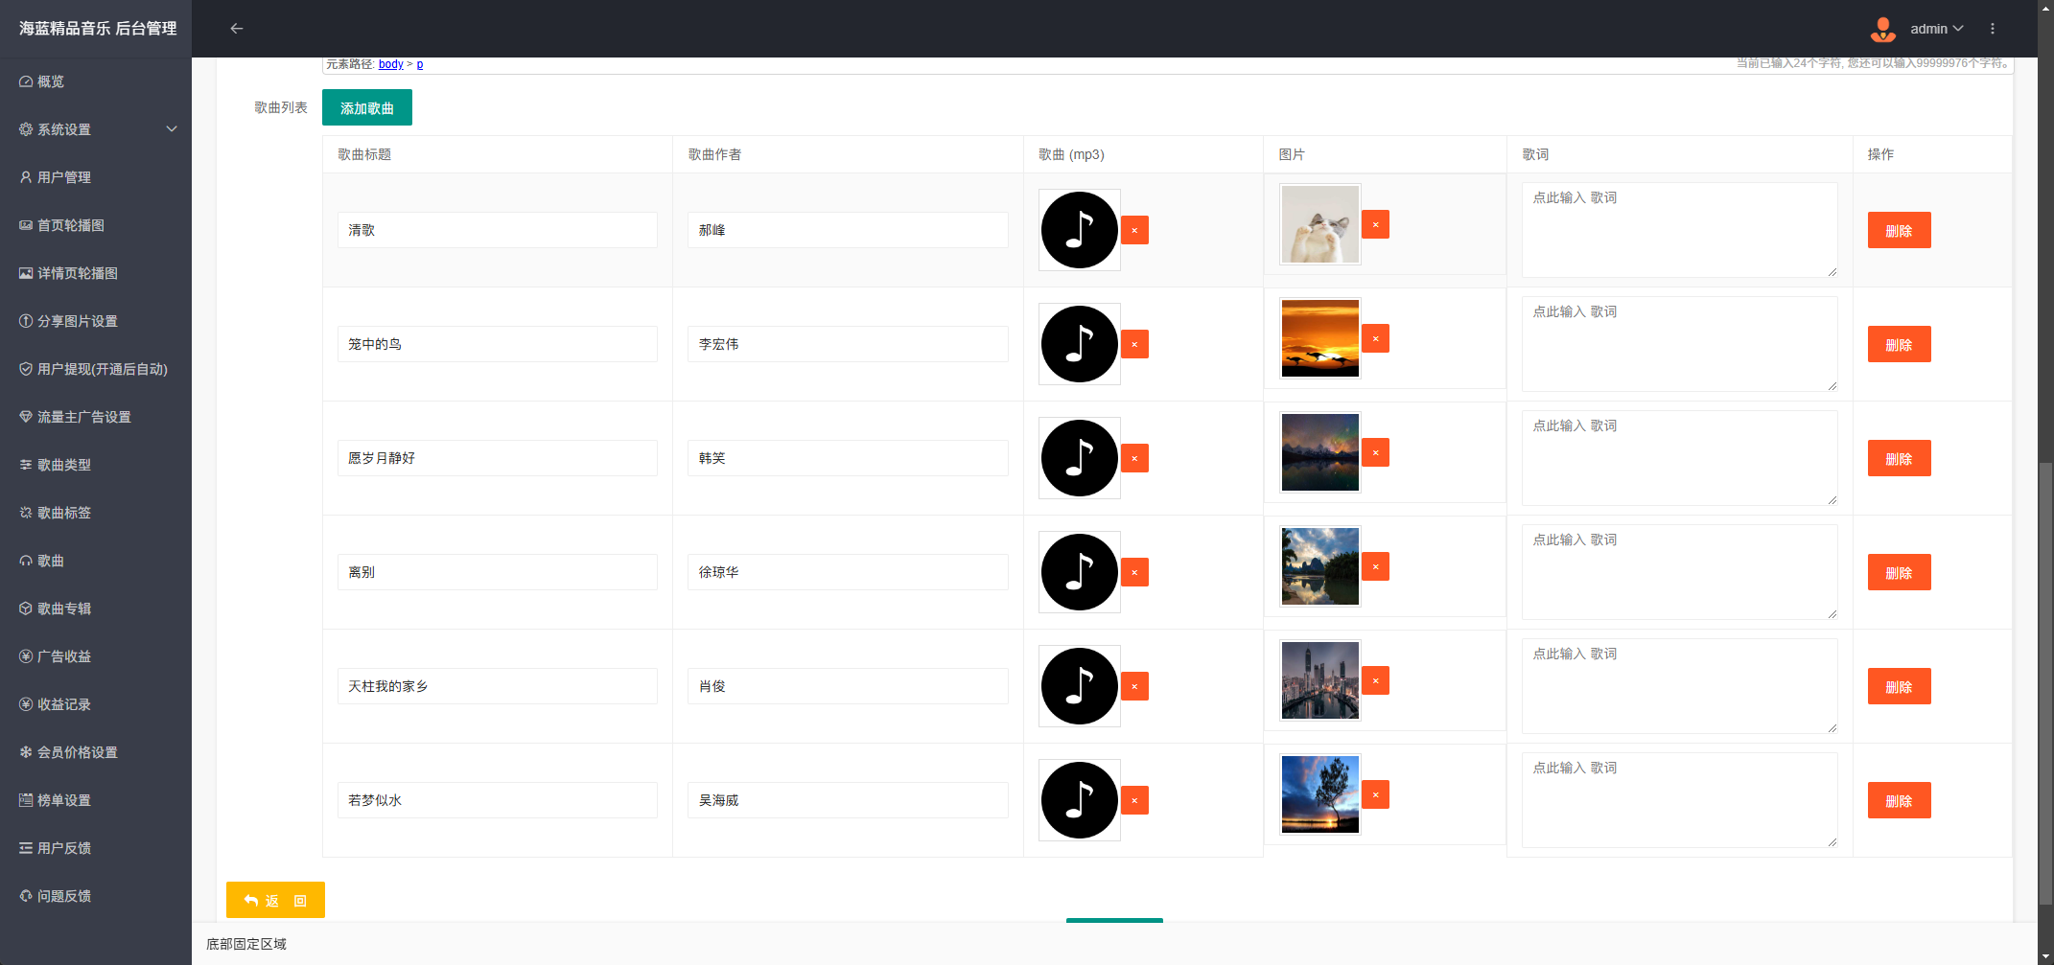Image resolution: width=2054 pixels, height=965 pixels.
Task: Remove the sunset image of 笼中的鸟
Action: (1375, 338)
